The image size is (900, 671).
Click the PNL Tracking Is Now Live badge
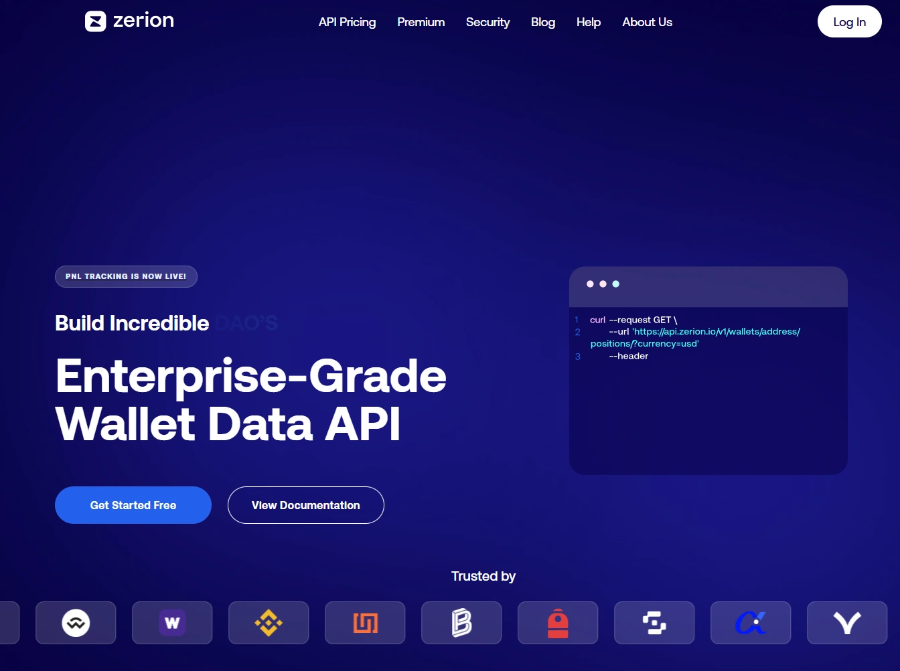pos(126,276)
